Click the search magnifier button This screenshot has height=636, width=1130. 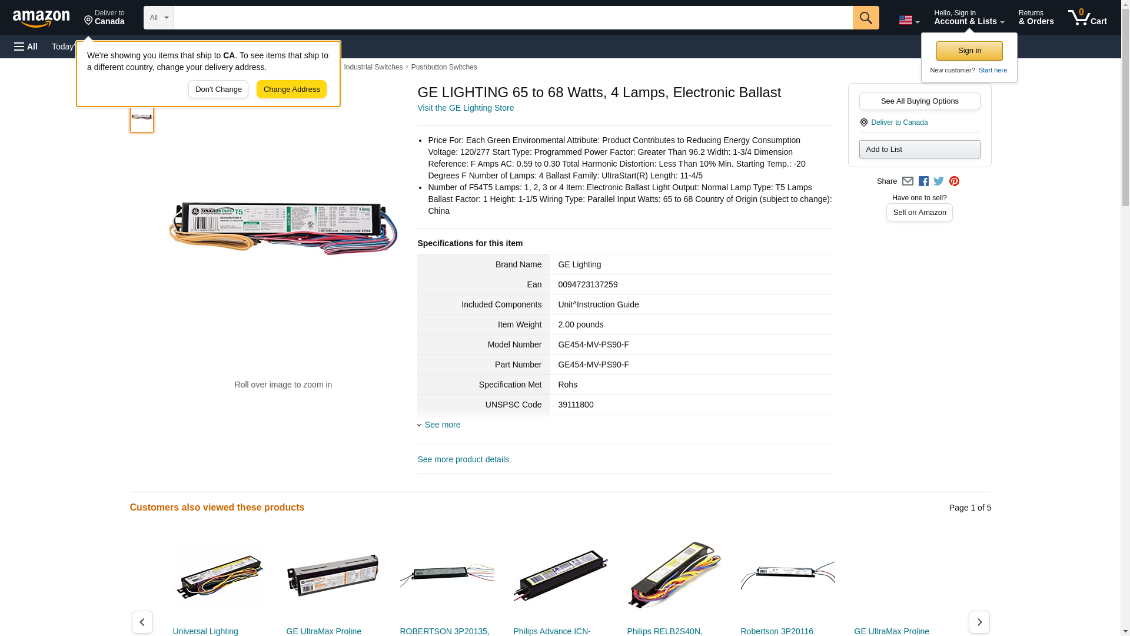865,18
